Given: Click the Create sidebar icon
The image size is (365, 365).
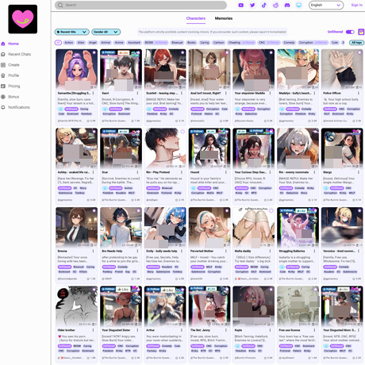Looking at the screenshot, I should point(3,65).
